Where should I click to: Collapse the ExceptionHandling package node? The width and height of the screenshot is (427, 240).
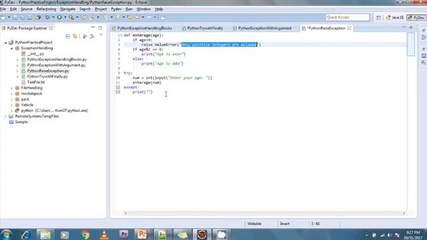(x=11, y=49)
